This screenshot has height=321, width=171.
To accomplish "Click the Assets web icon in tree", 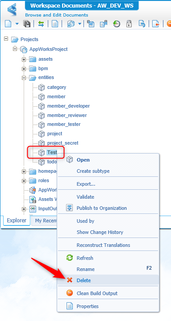I will pos(33,200).
